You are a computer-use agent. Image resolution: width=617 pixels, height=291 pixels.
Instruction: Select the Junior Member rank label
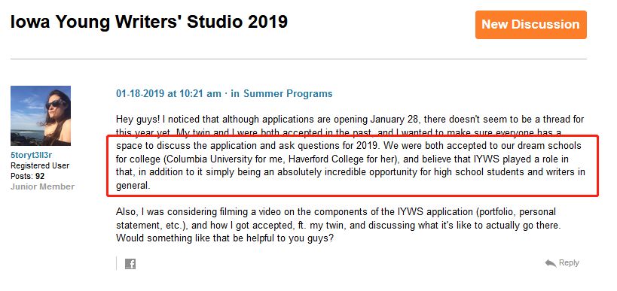(x=42, y=186)
